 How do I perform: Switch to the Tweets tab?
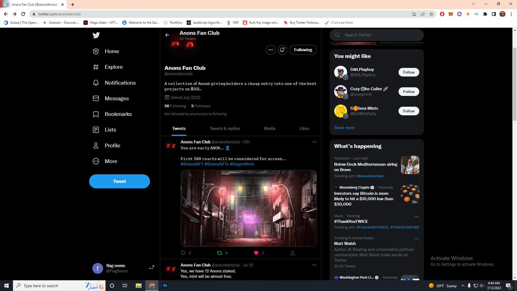click(179, 128)
